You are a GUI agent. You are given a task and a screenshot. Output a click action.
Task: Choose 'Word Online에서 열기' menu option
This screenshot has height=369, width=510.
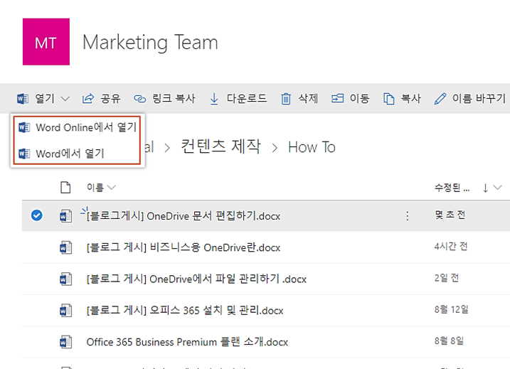[85, 127]
